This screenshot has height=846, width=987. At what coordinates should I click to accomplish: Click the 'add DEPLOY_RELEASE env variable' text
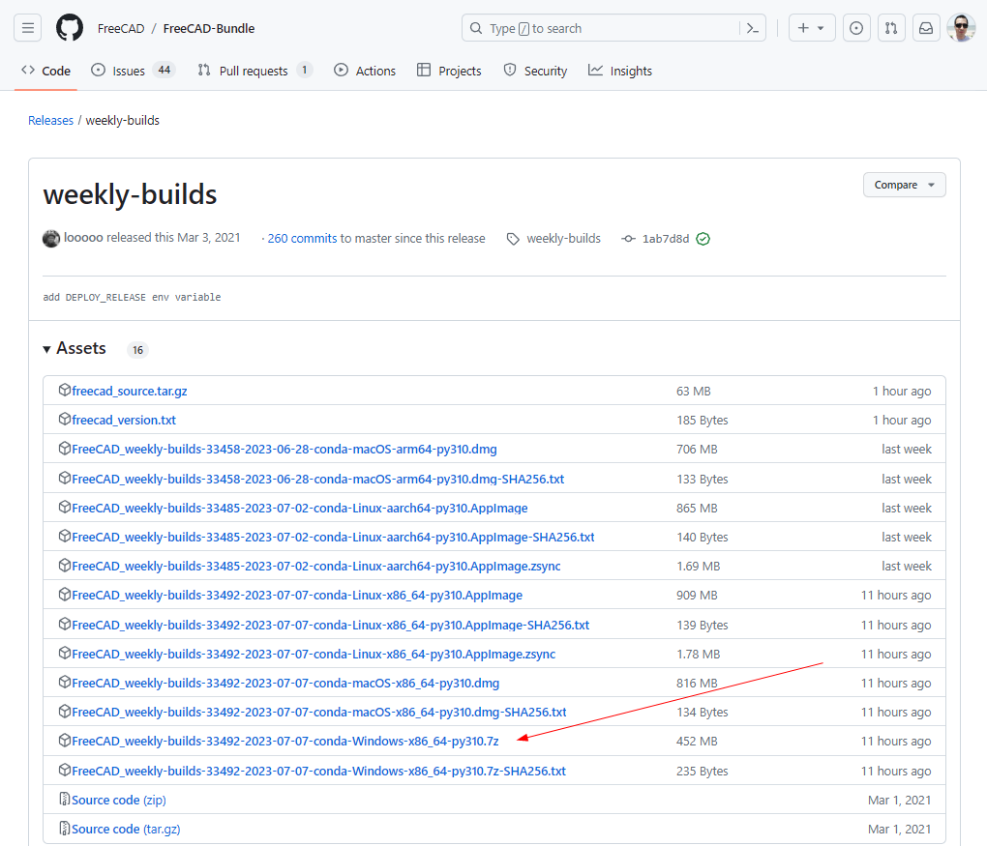[x=132, y=297]
